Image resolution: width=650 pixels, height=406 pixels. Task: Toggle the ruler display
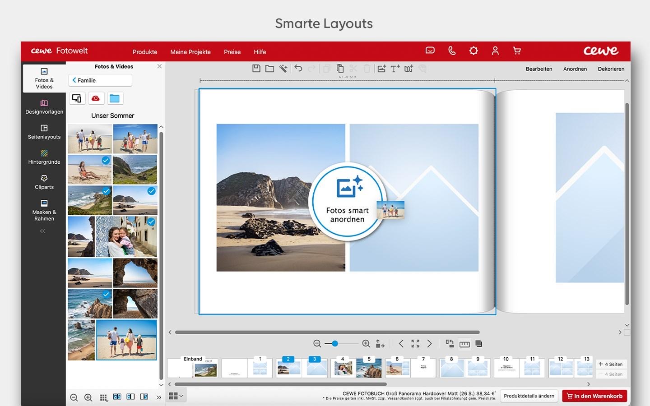tap(464, 344)
